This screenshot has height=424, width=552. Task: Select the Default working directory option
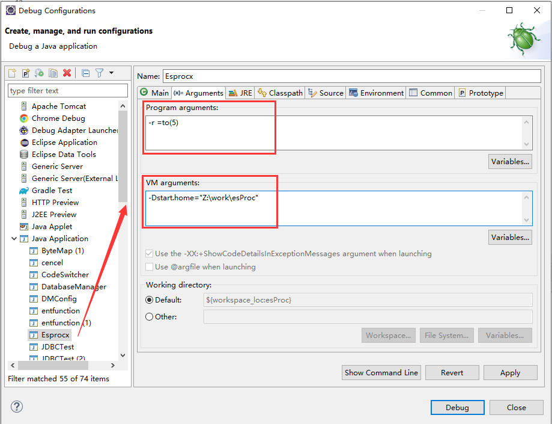[150, 300]
